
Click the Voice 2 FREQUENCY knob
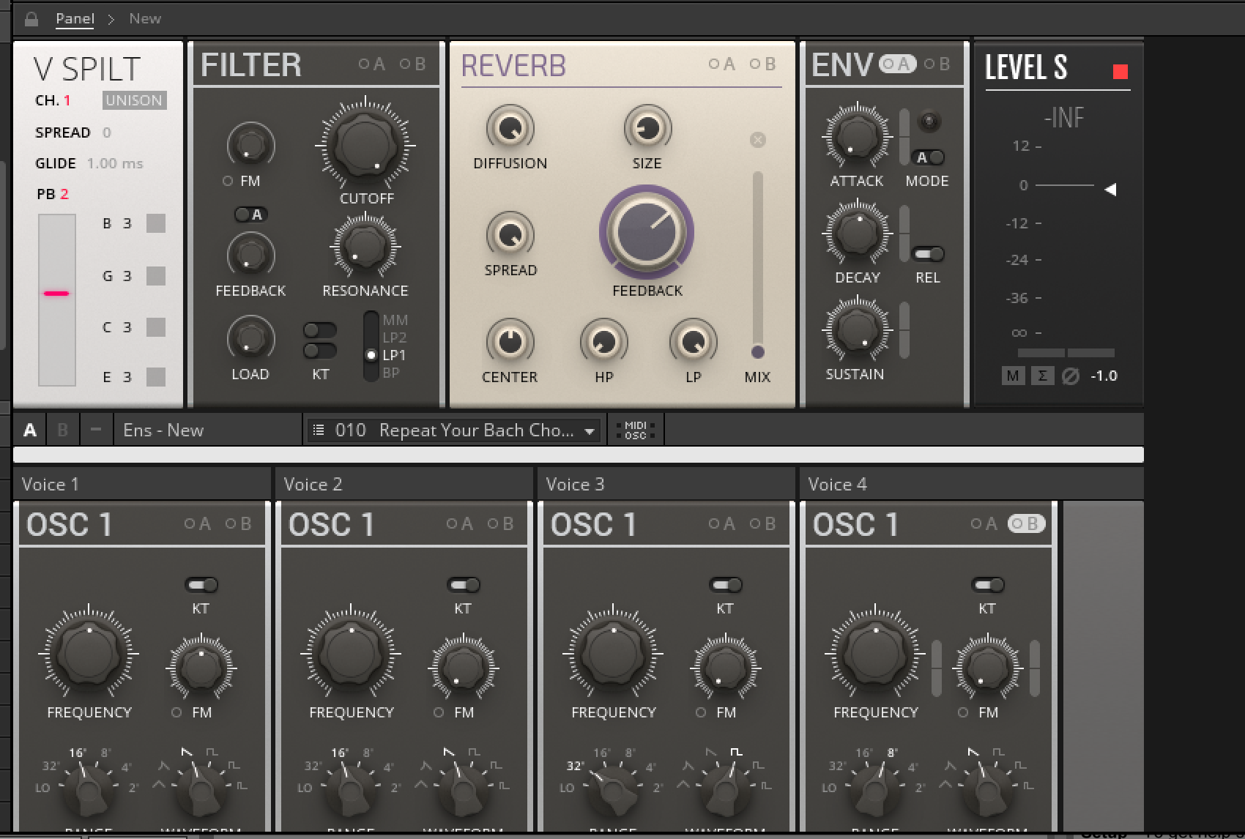coord(351,652)
